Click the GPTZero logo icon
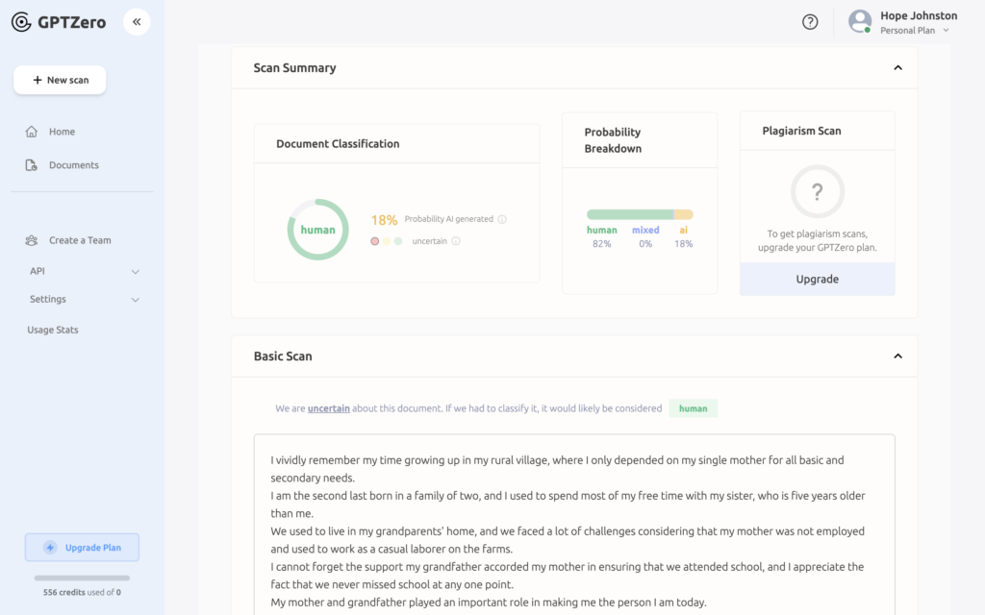Image resolution: width=985 pixels, height=615 pixels. pyautogui.click(x=22, y=21)
